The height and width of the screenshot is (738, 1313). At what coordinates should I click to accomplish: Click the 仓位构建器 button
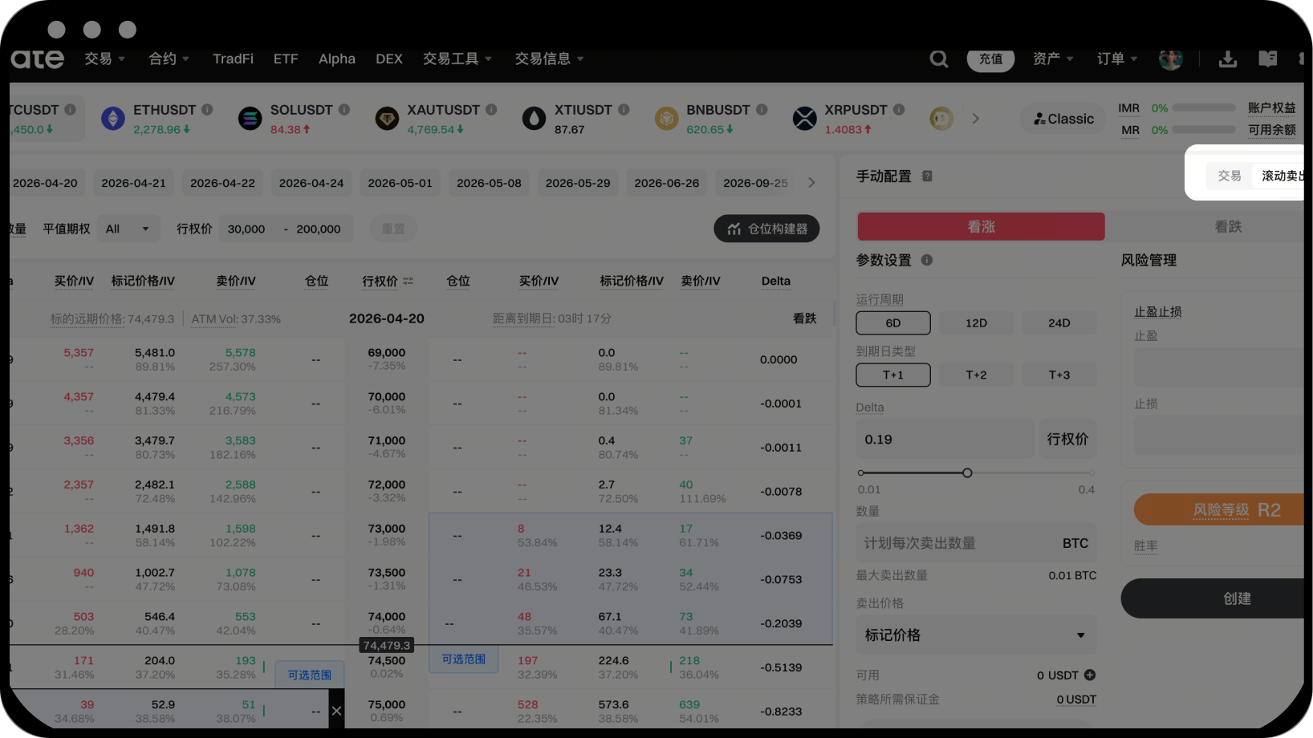tap(766, 229)
